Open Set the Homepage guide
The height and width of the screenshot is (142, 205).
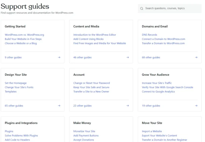pyautogui.click(x=16, y=83)
